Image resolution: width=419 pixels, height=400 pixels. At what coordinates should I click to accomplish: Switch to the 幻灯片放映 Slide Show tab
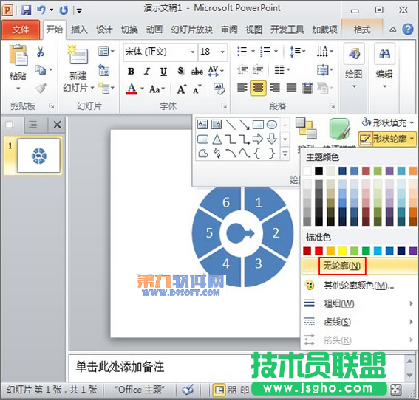coord(191,30)
